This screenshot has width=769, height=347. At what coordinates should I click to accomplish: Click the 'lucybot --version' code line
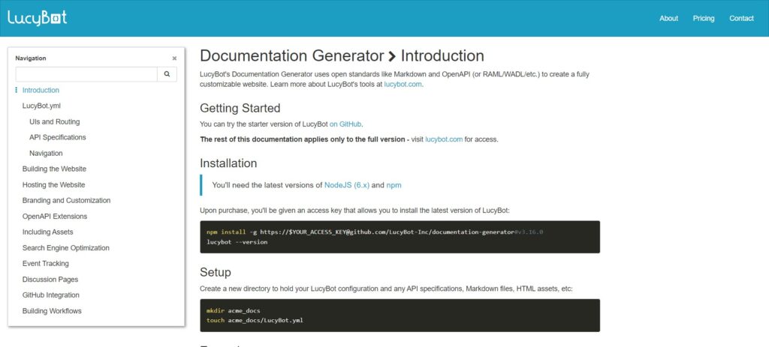237,242
